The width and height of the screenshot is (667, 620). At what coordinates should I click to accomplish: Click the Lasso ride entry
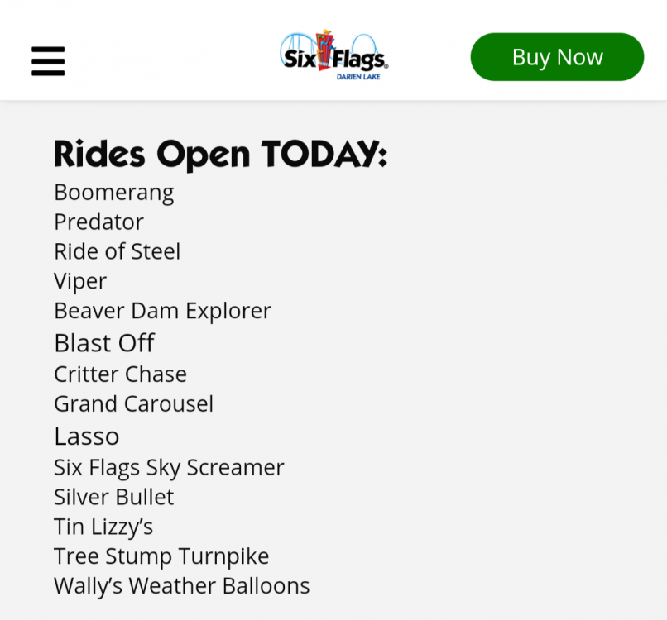[87, 436]
